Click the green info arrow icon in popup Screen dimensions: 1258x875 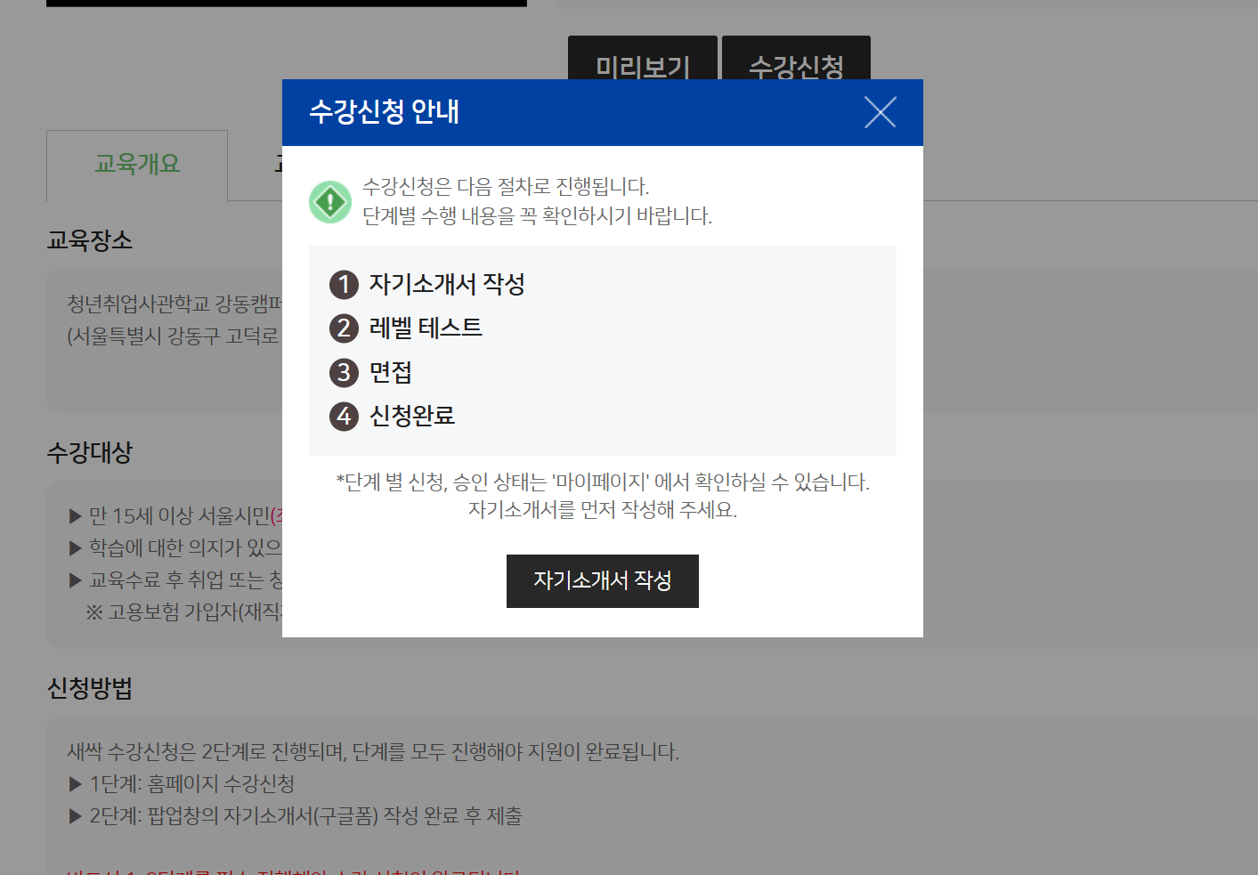tap(330, 200)
